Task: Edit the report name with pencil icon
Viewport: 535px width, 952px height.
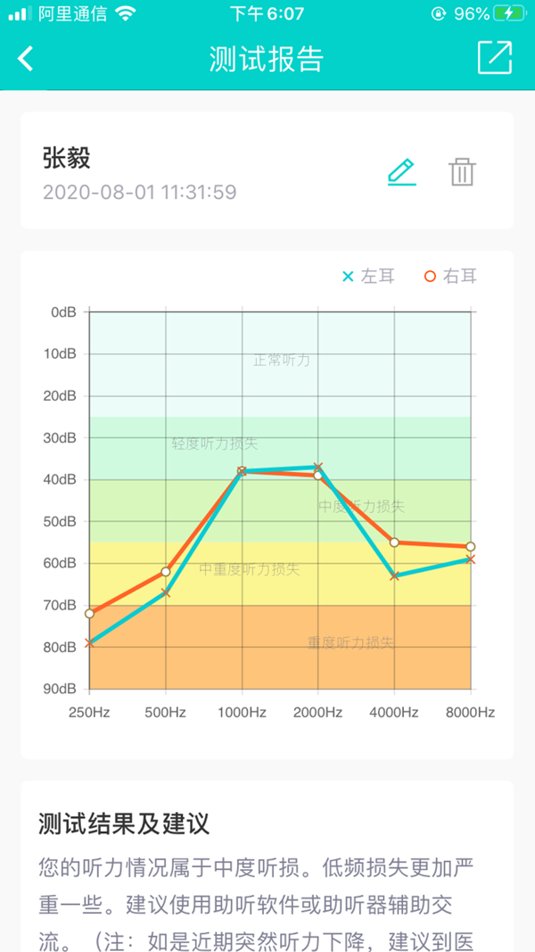Action: tap(402, 172)
